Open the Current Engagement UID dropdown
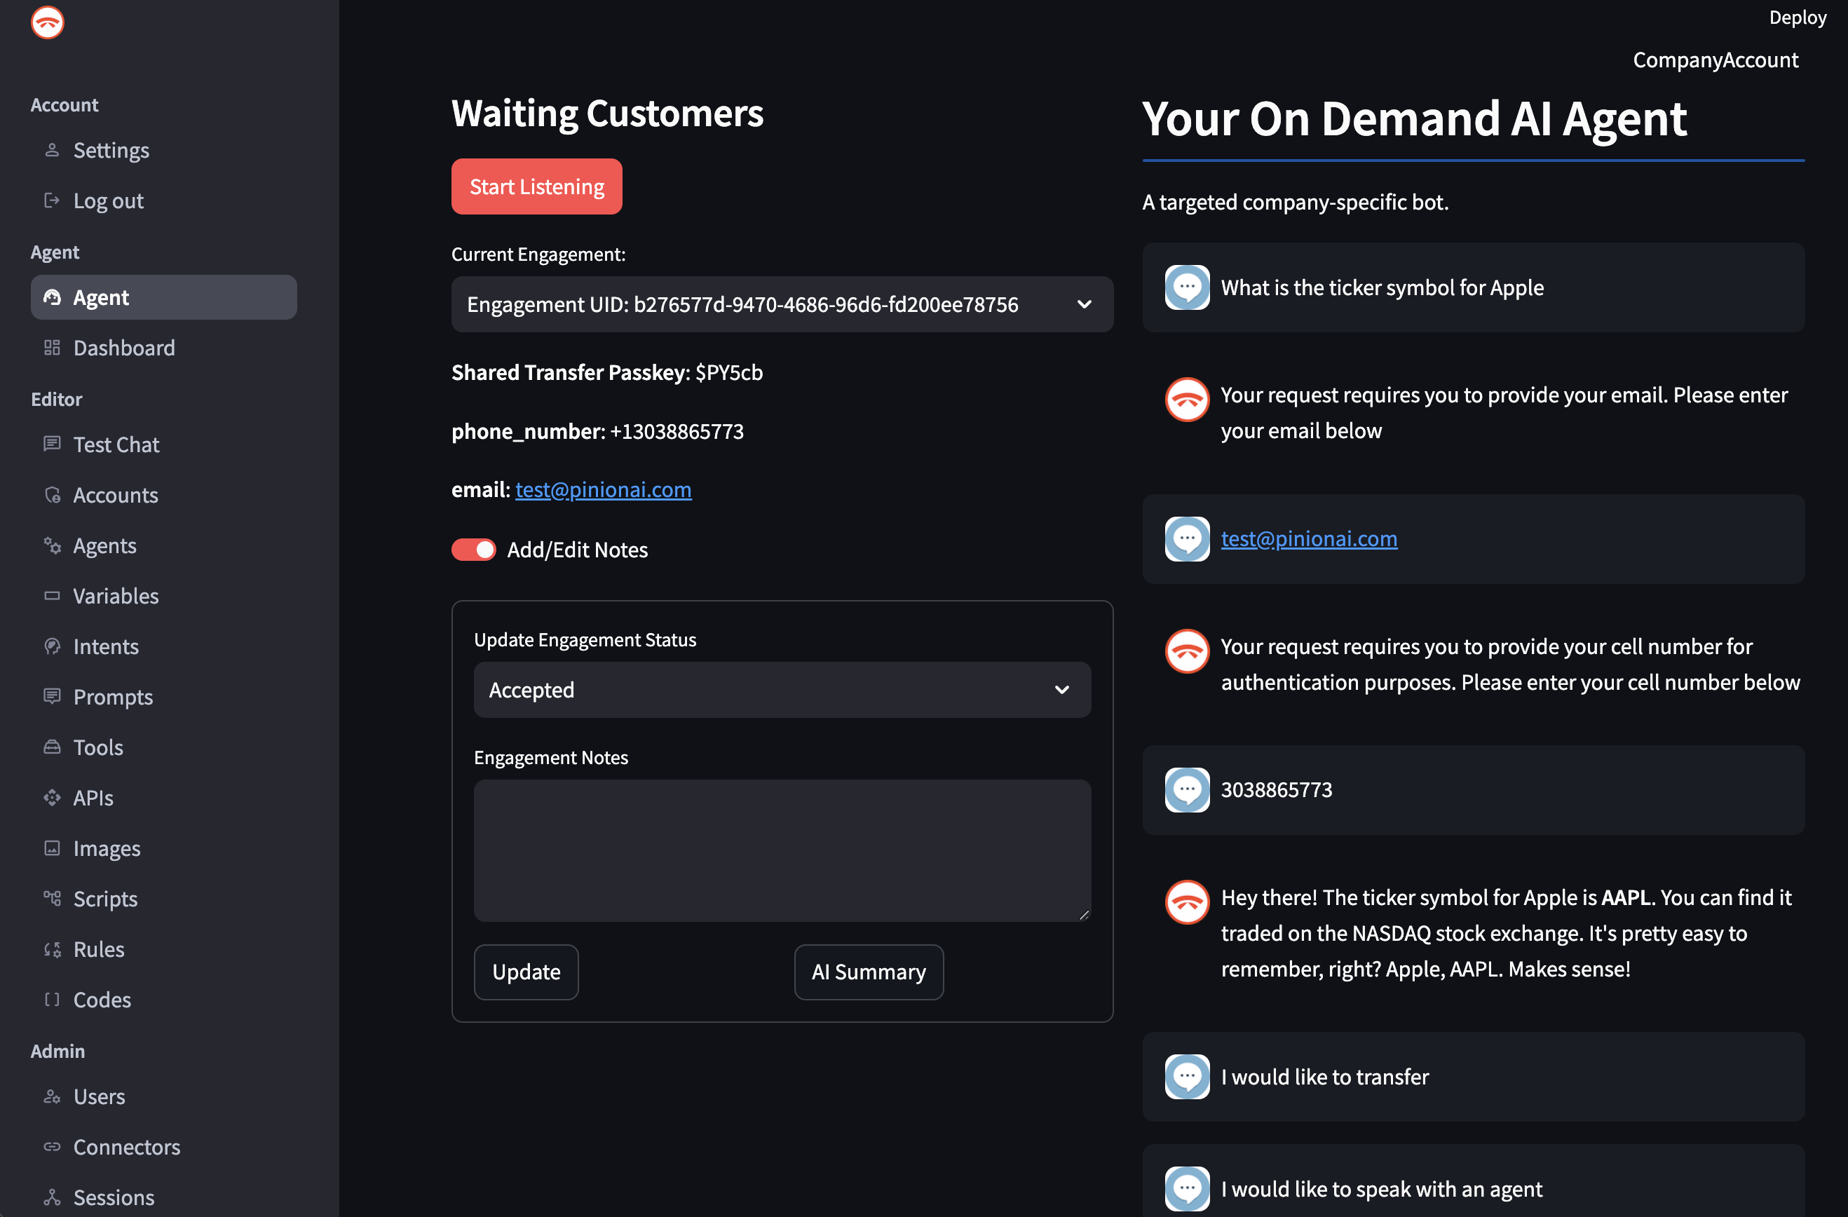The height and width of the screenshot is (1217, 1848). [x=782, y=304]
